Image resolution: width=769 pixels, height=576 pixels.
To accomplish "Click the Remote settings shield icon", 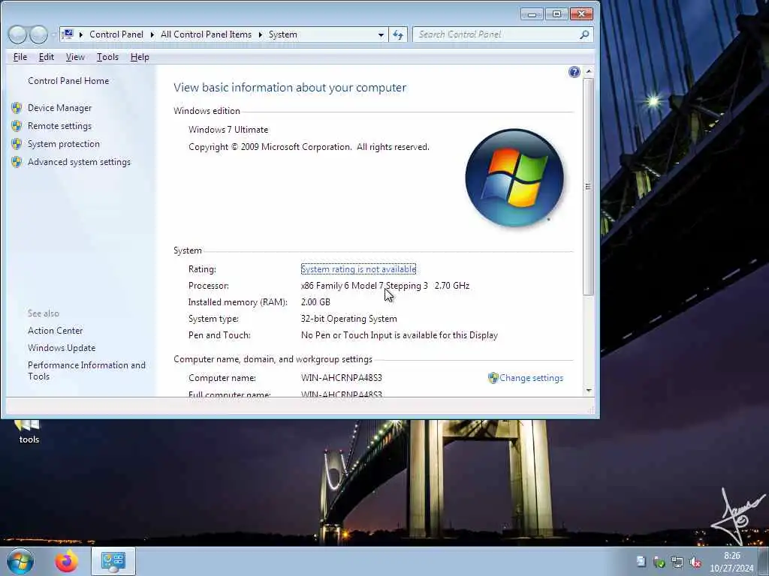I will point(17,126).
